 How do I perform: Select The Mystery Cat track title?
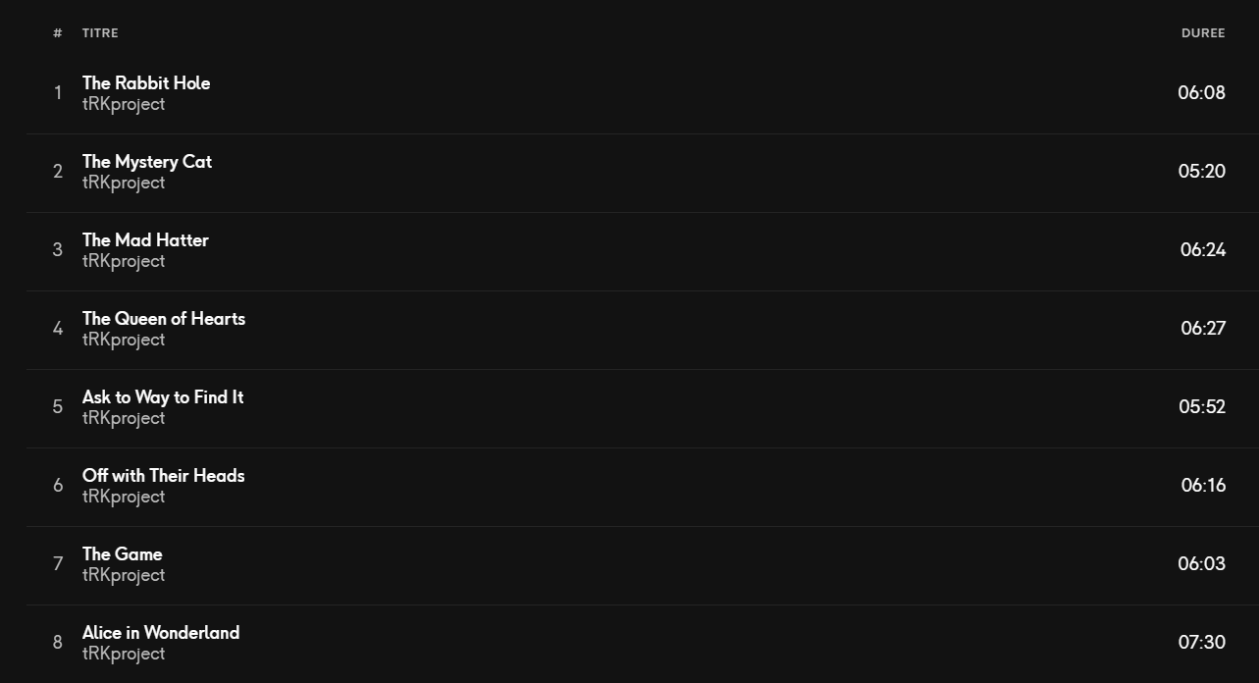[147, 162]
